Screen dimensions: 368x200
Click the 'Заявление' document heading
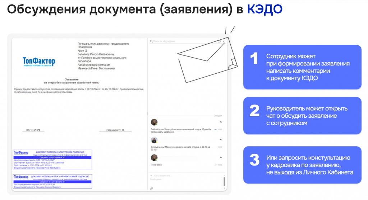point(72,79)
